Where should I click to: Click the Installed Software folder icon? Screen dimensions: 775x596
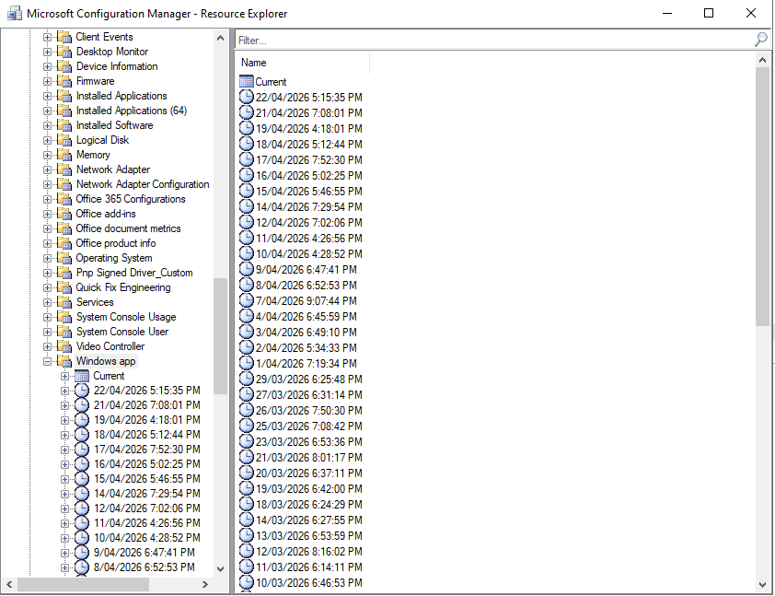click(64, 125)
